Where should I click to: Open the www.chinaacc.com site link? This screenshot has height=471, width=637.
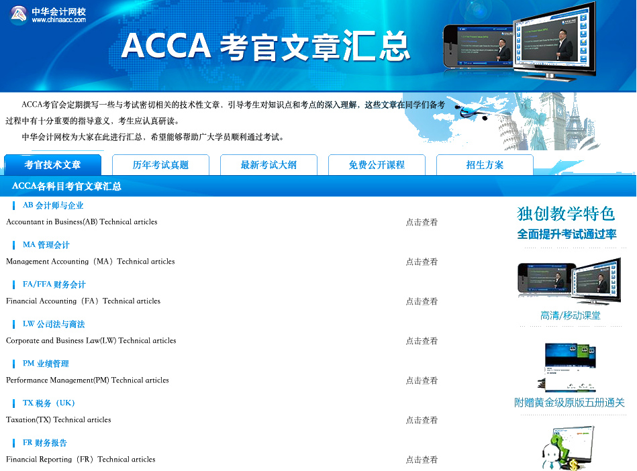click(59, 20)
